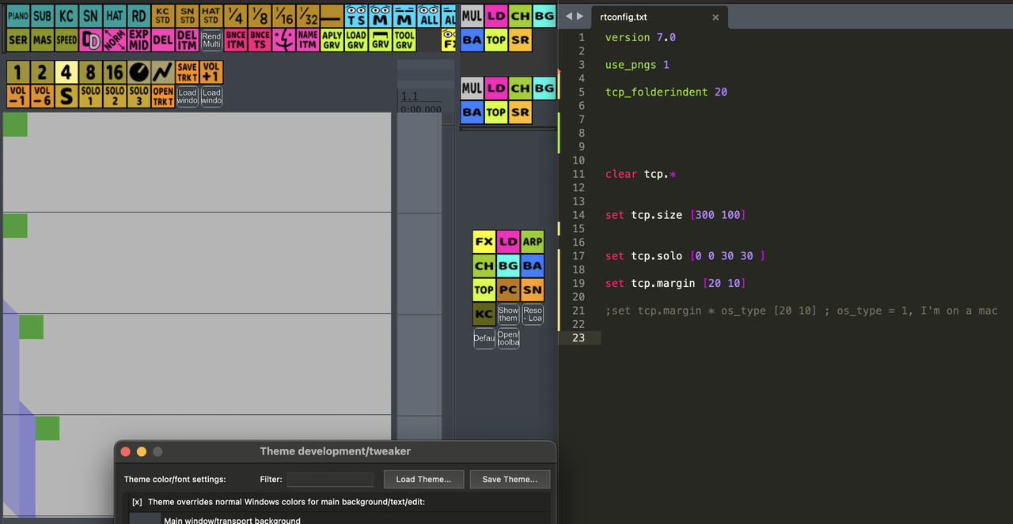This screenshot has height=524, width=1013.
Task: Click the DEL ITM icon
Action: click(187, 40)
